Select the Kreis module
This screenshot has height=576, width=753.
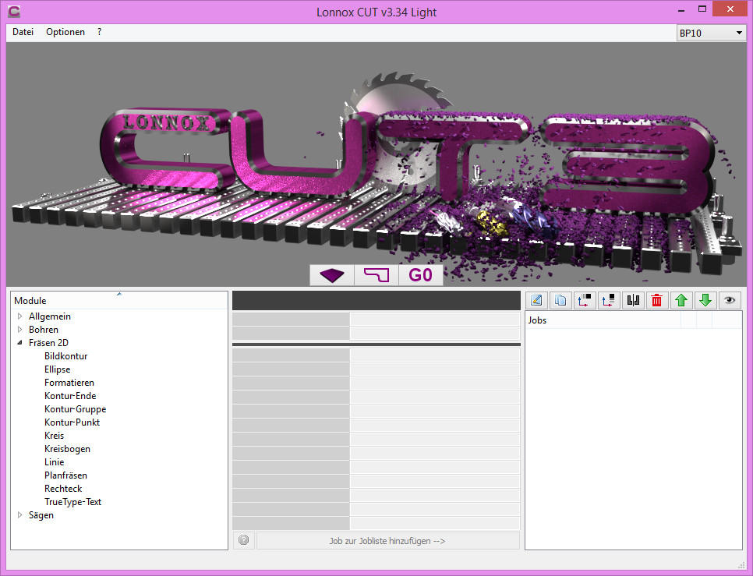point(55,436)
